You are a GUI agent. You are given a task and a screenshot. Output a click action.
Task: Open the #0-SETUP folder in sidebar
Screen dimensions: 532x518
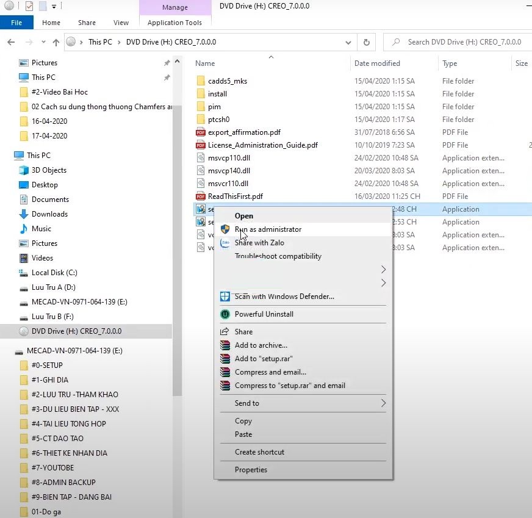coord(47,365)
